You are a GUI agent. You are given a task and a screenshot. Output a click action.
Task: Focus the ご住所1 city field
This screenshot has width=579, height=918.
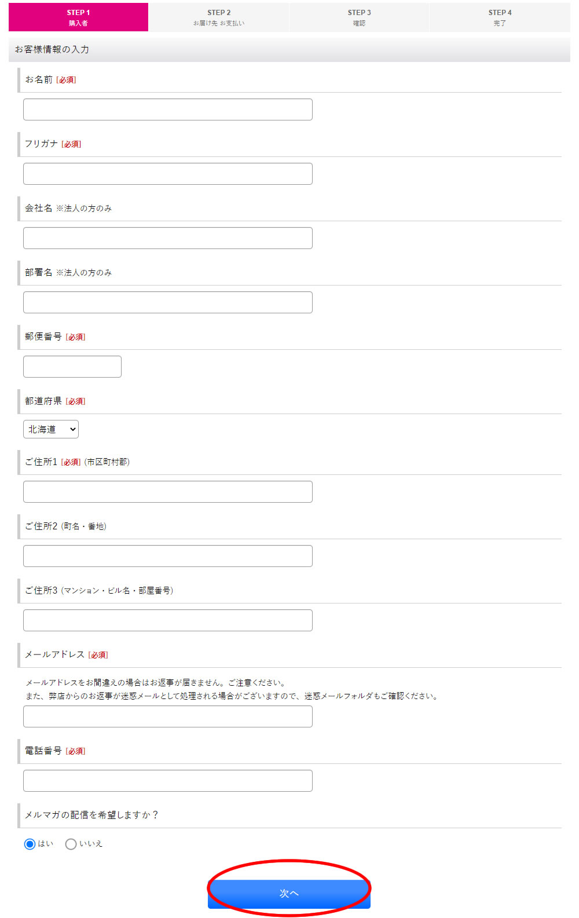(167, 491)
